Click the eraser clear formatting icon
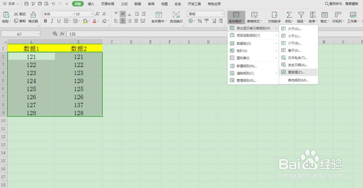 pos(104,21)
